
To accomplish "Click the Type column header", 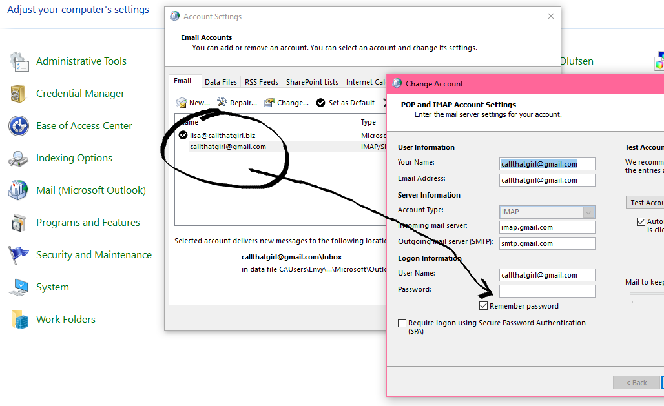I will coord(372,122).
